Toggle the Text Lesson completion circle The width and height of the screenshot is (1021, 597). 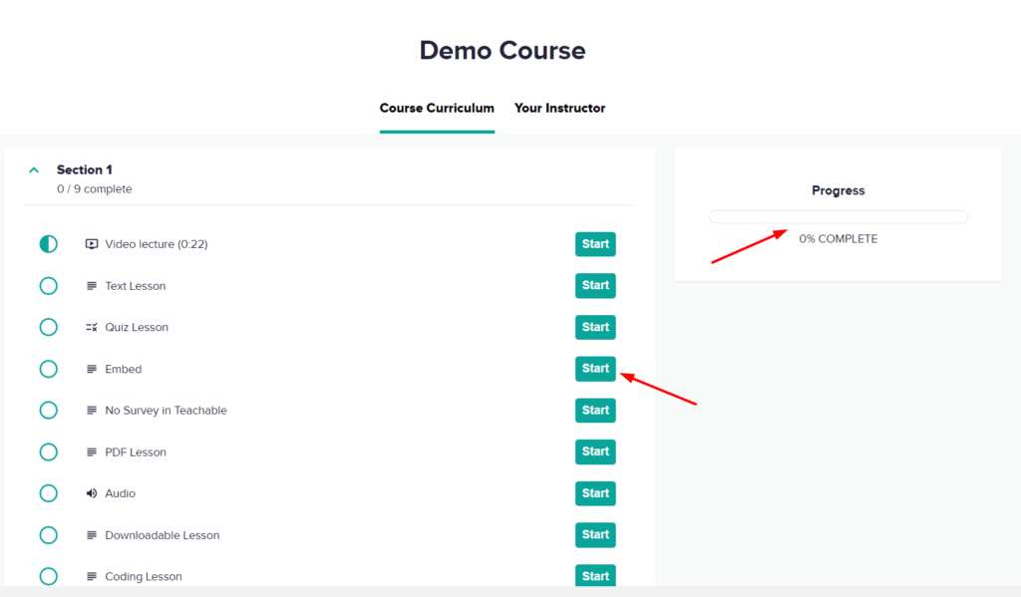(x=48, y=285)
